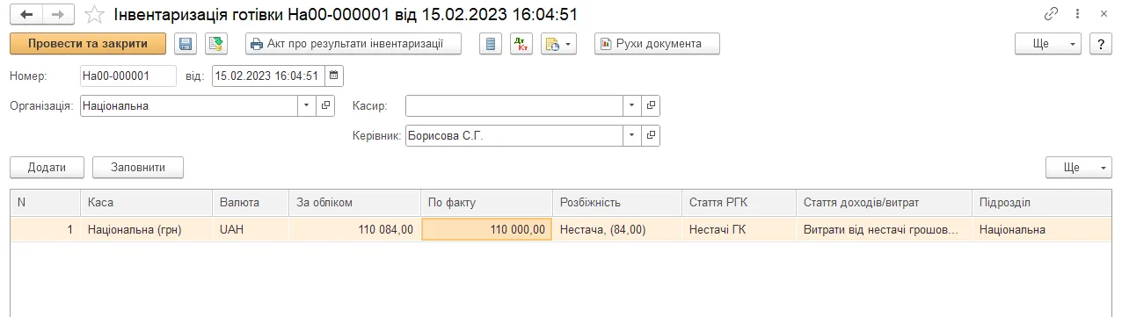Image resolution: width=1122 pixels, height=317 pixels.
Task: Click the Заповнити button
Action: click(138, 168)
